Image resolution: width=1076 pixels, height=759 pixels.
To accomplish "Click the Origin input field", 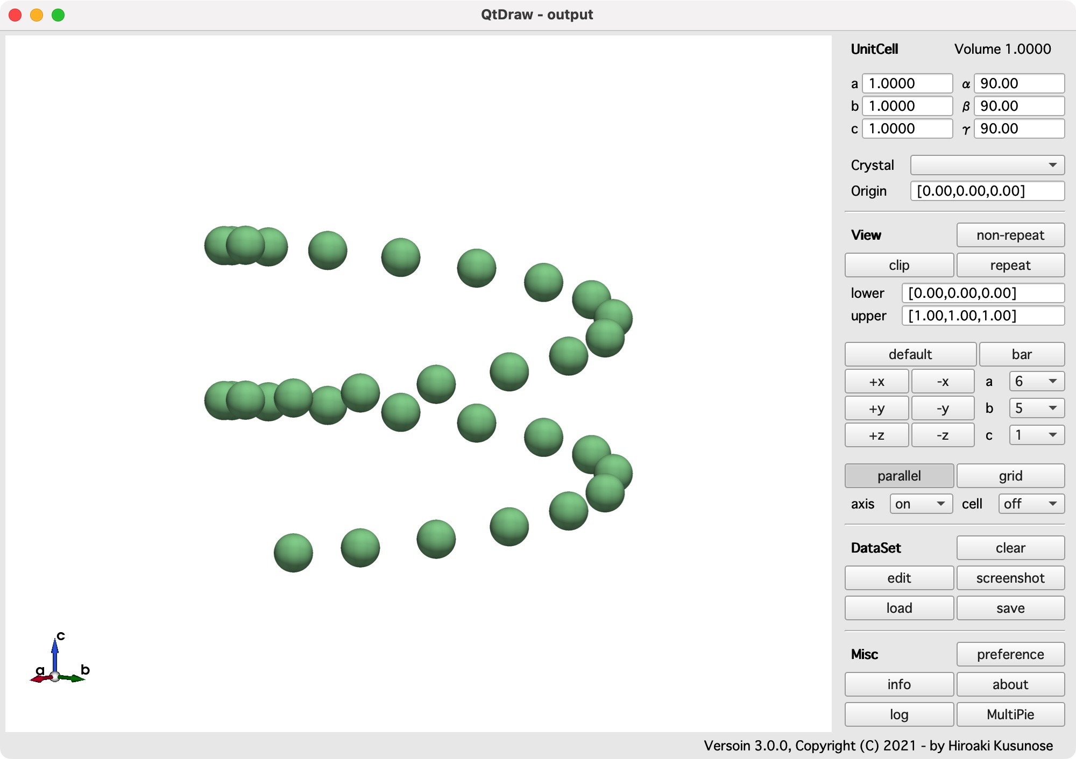I will (987, 191).
